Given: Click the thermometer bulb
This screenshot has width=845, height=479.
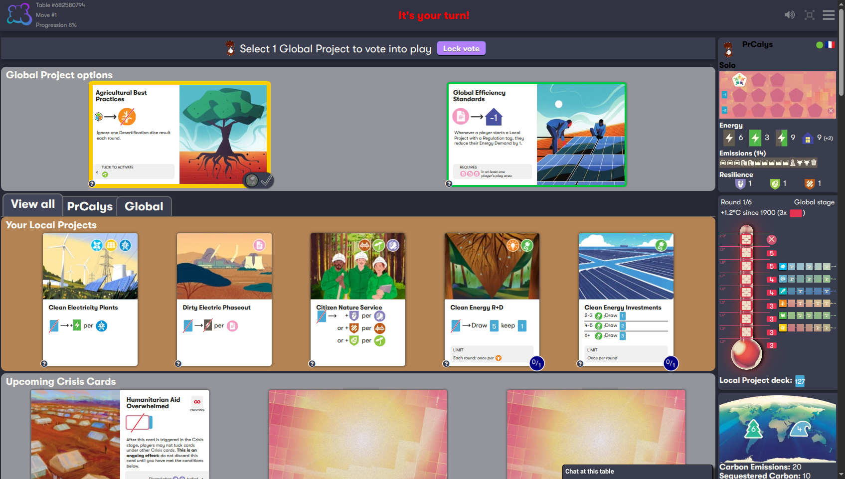Looking at the screenshot, I should tap(746, 353).
